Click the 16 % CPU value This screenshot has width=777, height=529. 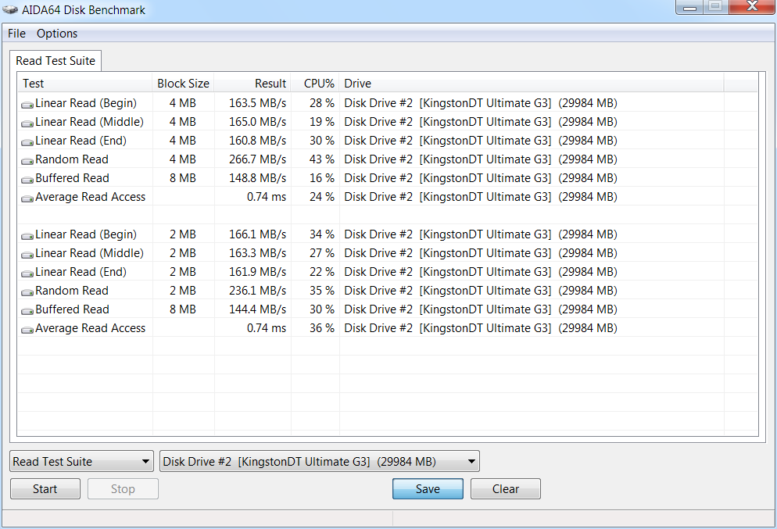tap(322, 178)
